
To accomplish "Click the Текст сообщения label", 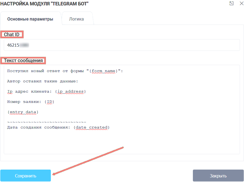I will click(23, 60).
